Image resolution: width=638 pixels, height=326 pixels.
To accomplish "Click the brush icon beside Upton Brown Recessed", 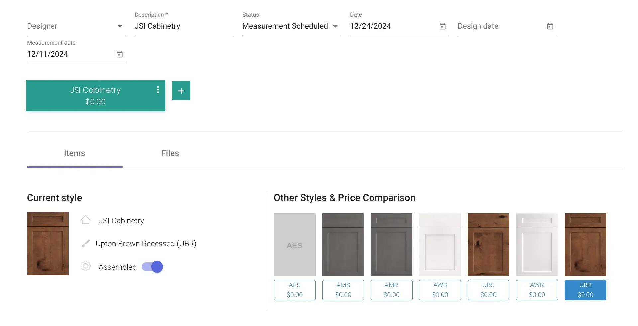I will pos(86,243).
